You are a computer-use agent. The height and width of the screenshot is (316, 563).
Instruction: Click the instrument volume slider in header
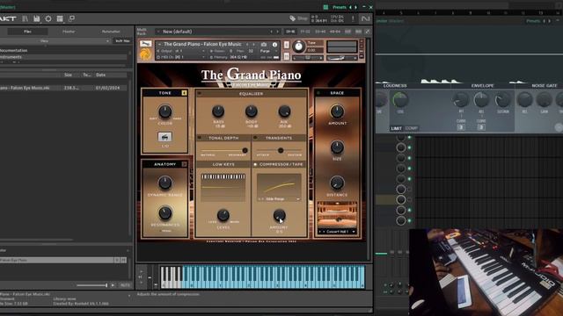(342, 58)
